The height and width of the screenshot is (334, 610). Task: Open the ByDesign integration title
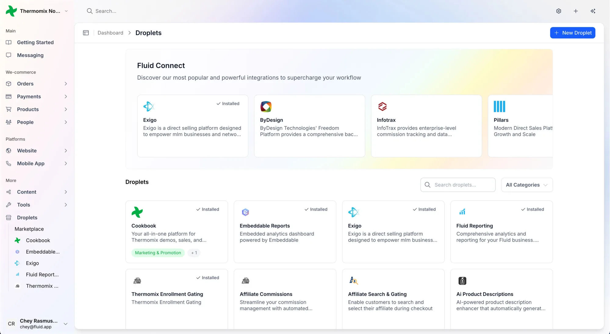coord(271,120)
